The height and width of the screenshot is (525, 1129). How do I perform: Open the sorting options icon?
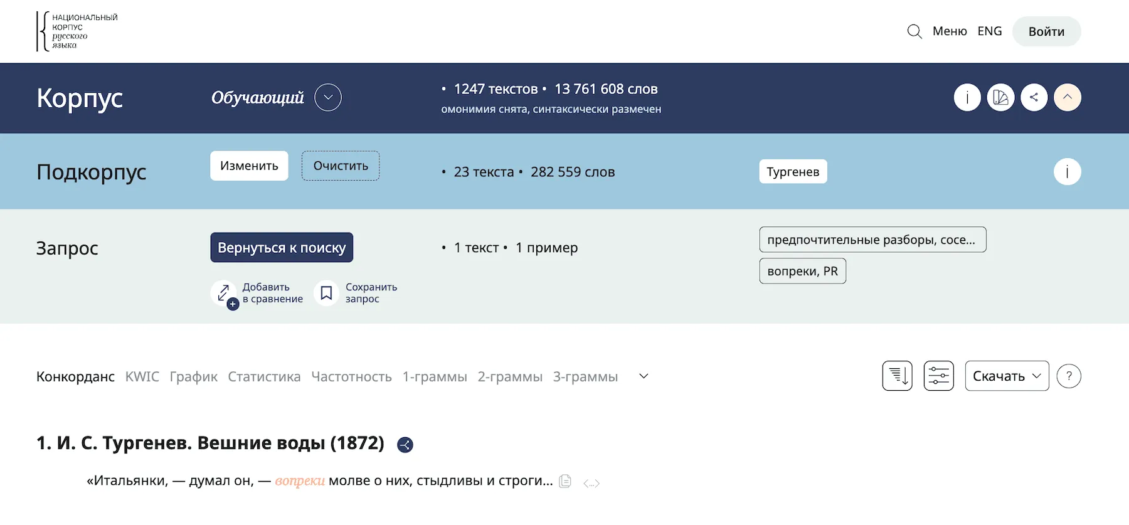(x=897, y=376)
